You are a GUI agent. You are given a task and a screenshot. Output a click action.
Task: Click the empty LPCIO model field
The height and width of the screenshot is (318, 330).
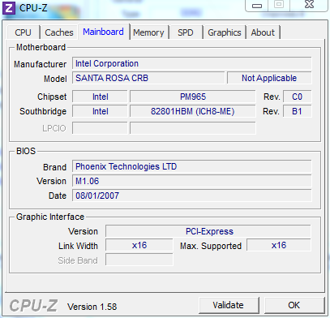[193, 128]
